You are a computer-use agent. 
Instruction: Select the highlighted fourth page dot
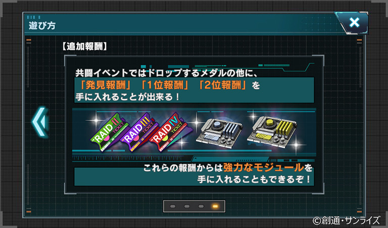(215, 206)
